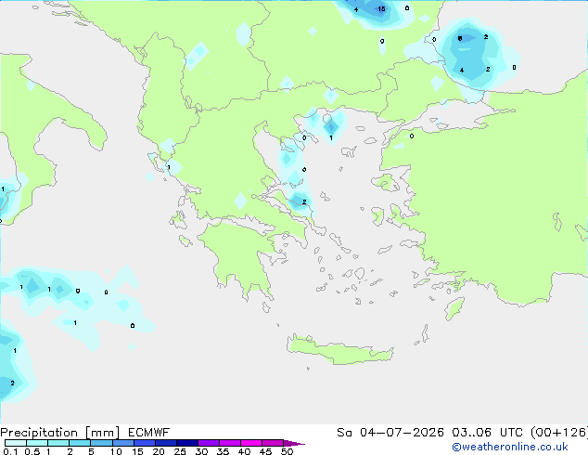The height and width of the screenshot is (455, 588).
Task: Select the 10–15 mm legend swatch
Action: pyautogui.click(x=123, y=443)
